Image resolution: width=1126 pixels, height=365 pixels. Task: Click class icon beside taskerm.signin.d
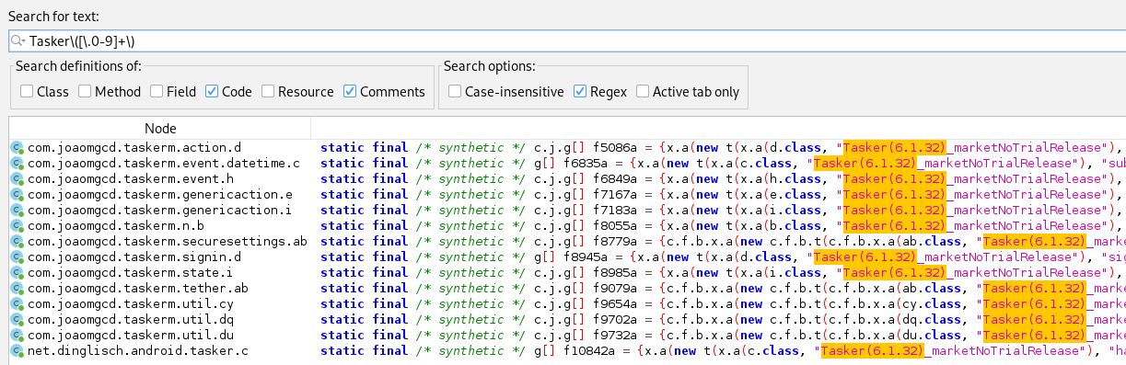coord(17,257)
